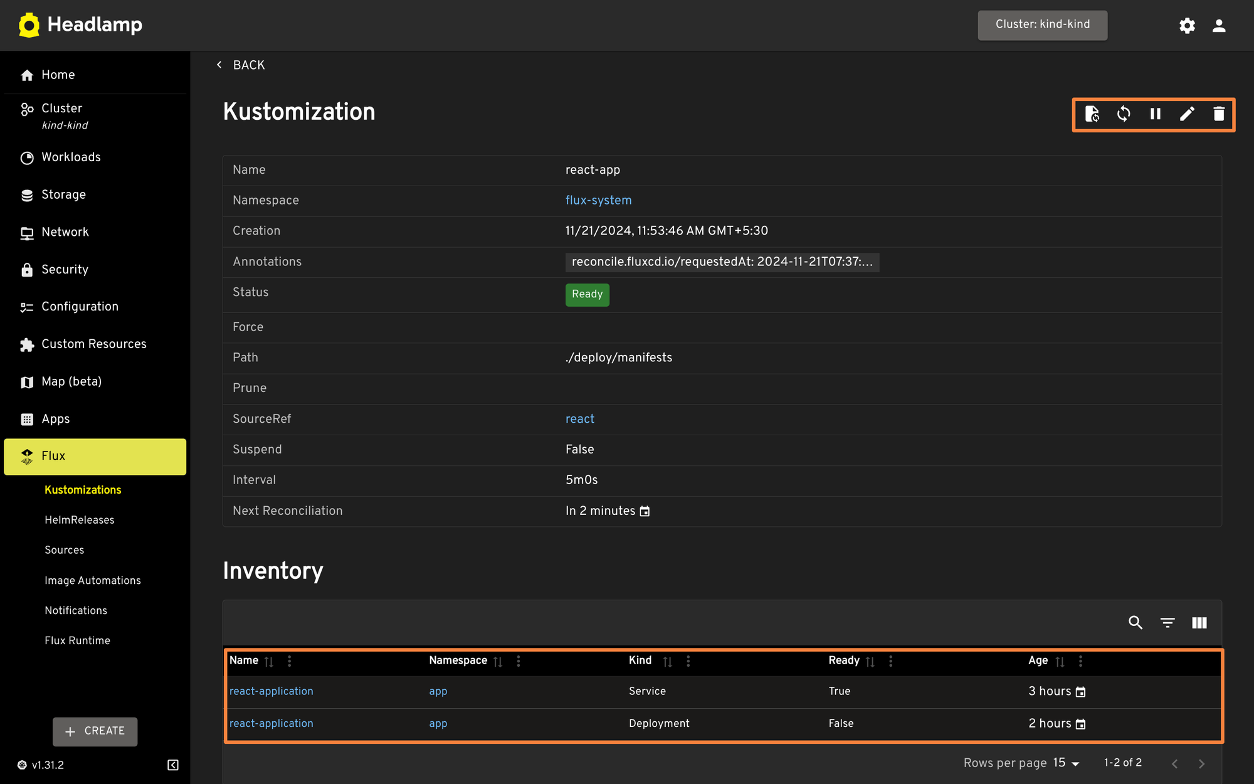1254x784 pixels.
Task: Sort Inventory by Age
Action: (1060, 662)
